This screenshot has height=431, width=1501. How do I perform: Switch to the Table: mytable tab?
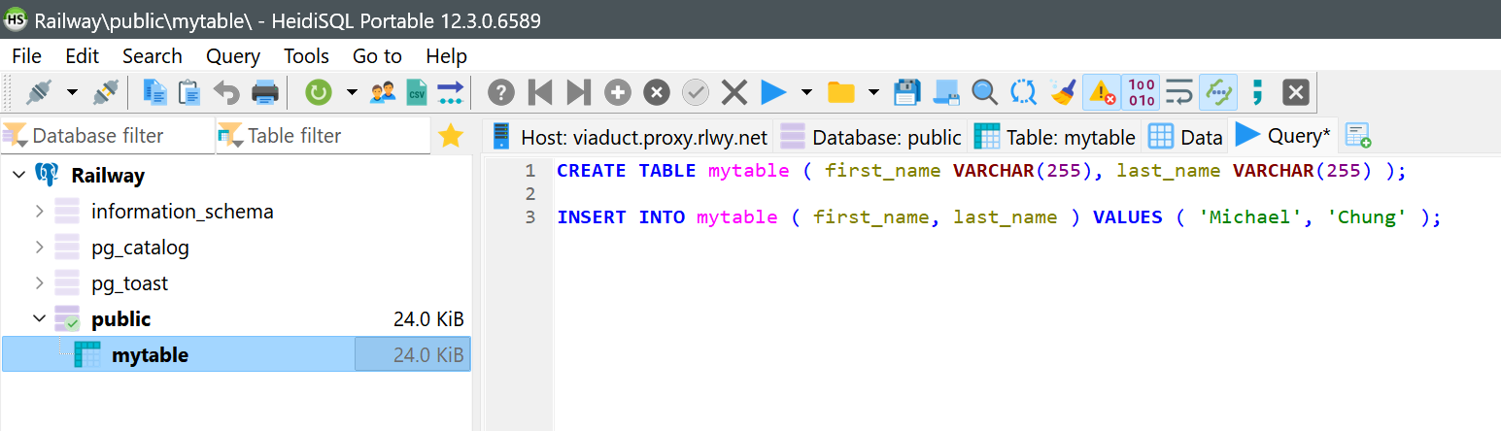1054,137
